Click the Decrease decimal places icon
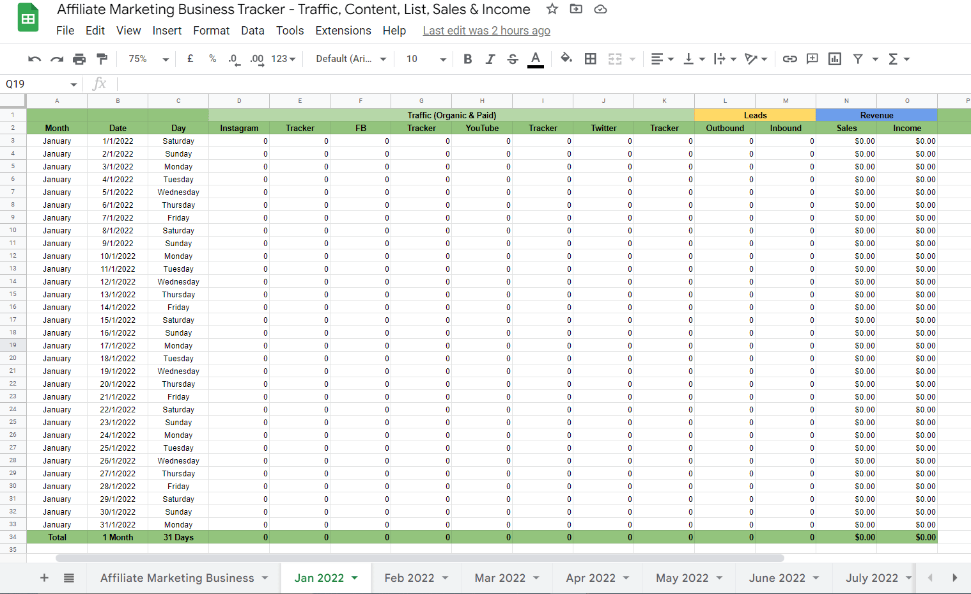 233,58
